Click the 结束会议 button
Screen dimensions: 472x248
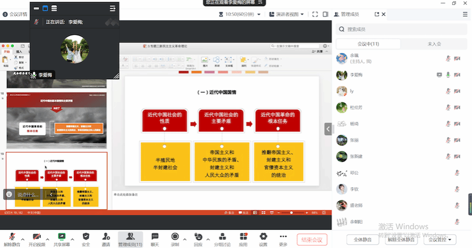(x=312, y=240)
